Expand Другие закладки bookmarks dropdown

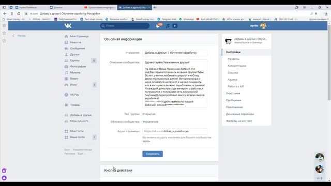(x=319, y=19)
